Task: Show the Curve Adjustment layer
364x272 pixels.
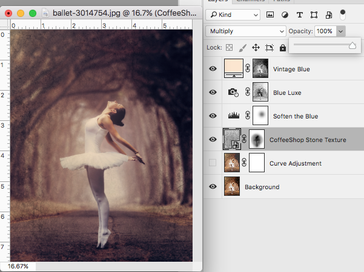Action: pyautogui.click(x=213, y=163)
